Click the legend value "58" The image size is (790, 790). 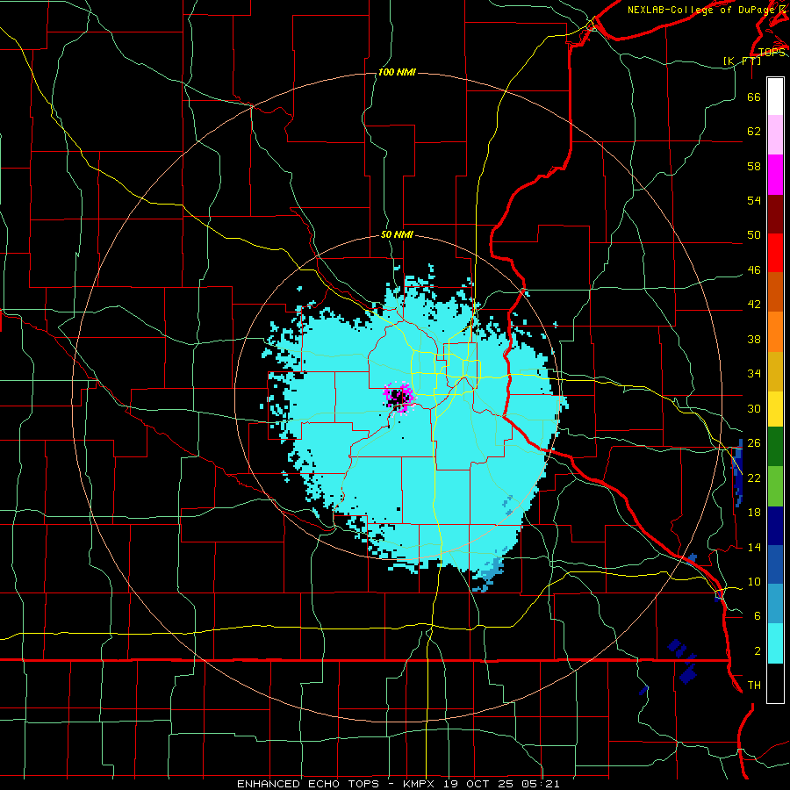(754, 166)
